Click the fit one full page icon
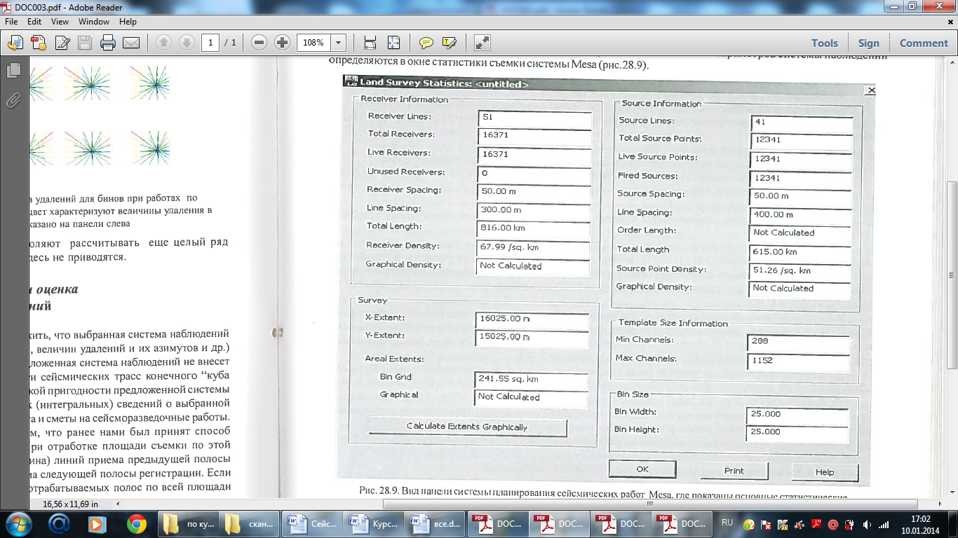The image size is (958, 538). tap(393, 43)
